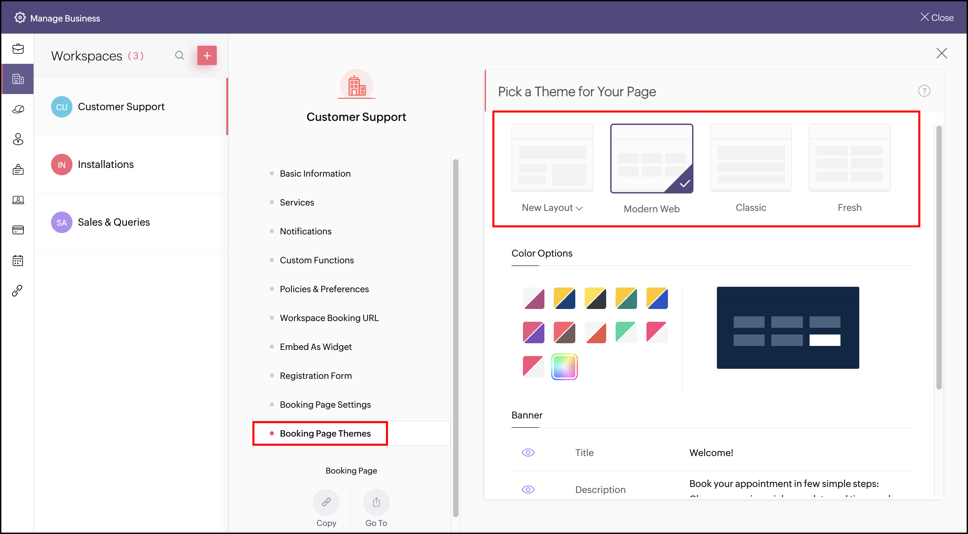Open the Notifications section
Viewport: 968px width, 534px height.
[305, 231]
